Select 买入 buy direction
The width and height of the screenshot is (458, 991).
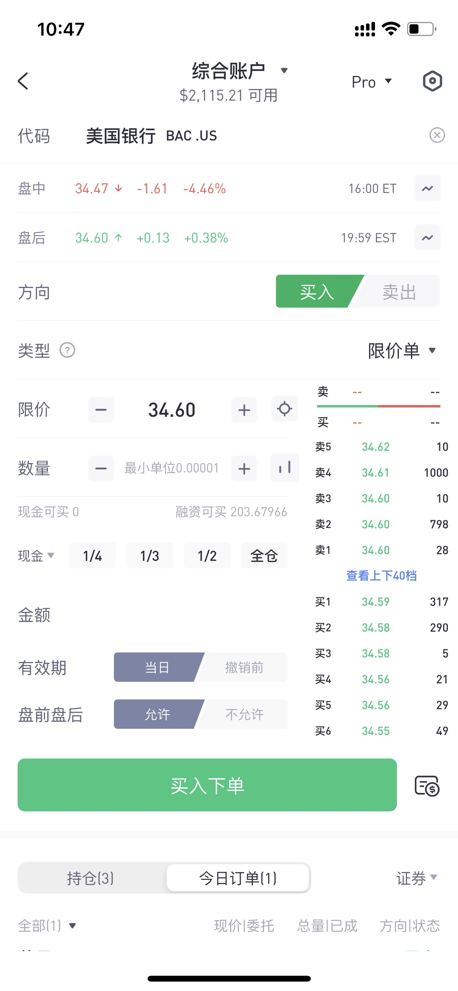(317, 292)
